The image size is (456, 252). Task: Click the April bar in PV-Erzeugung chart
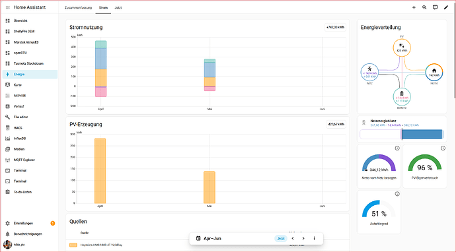tap(100, 171)
